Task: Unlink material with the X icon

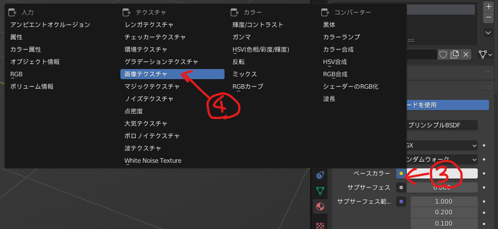Action: coord(466,54)
